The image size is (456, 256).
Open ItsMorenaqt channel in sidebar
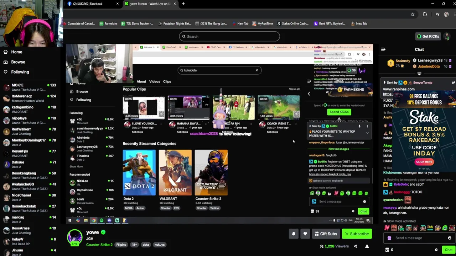(x=30, y=98)
